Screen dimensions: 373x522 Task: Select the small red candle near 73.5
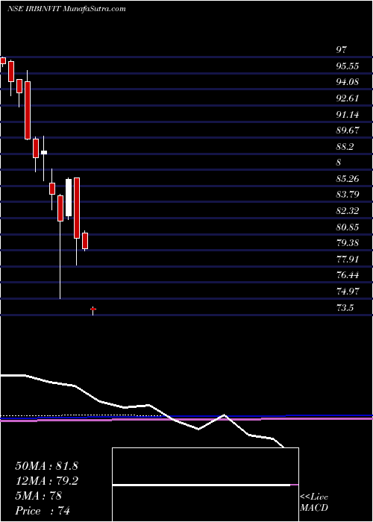click(93, 310)
